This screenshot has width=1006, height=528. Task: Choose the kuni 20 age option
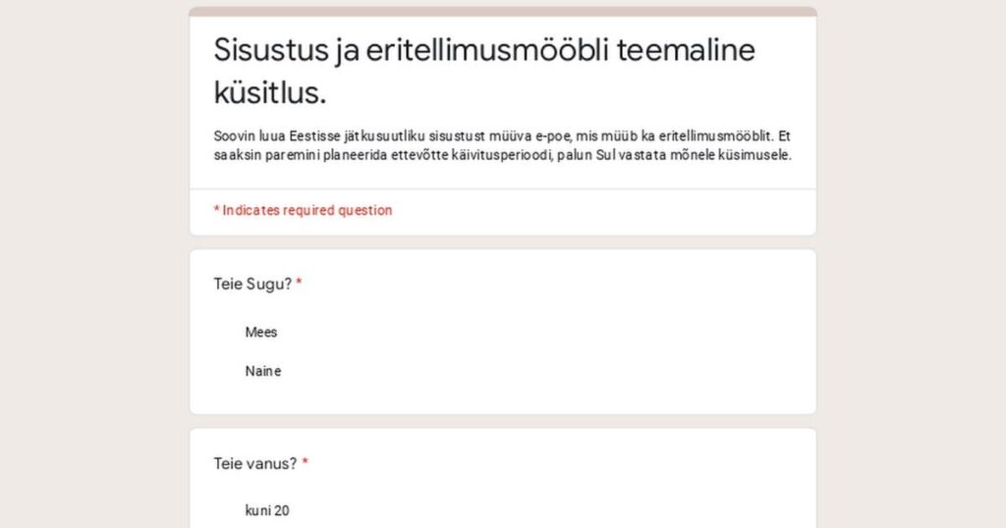pos(267,510)
